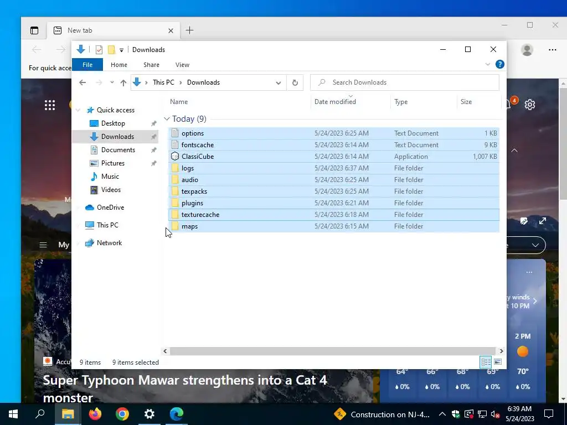Open Pictures in the navigation pane

coord(112,163)
